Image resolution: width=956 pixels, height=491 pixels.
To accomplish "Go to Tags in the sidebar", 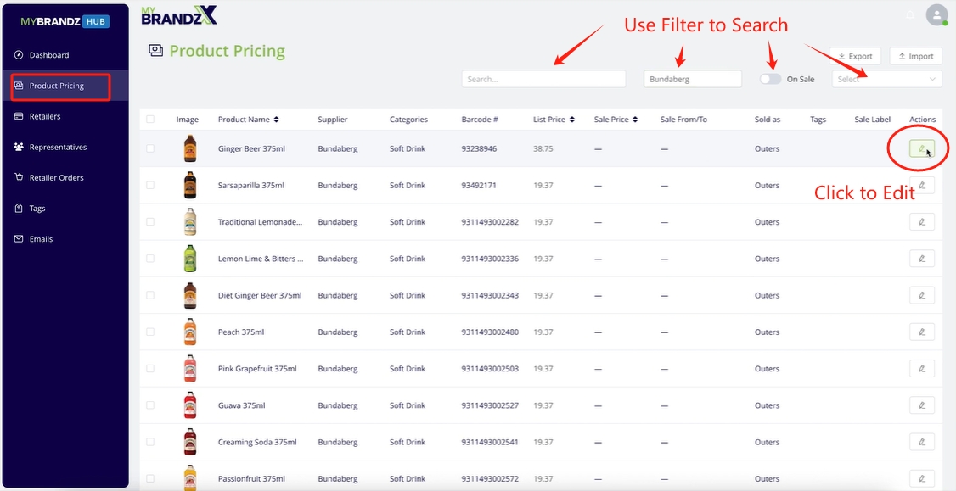I will coord(65,209).
